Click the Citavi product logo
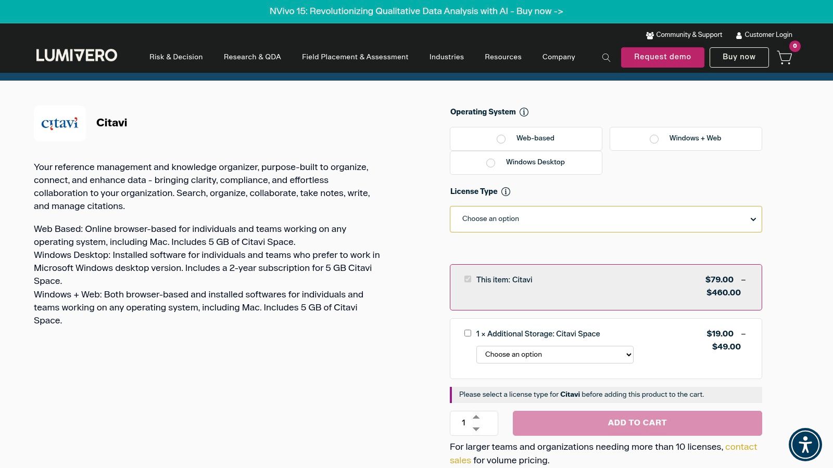The image size is (833, 468). [60, 123]
